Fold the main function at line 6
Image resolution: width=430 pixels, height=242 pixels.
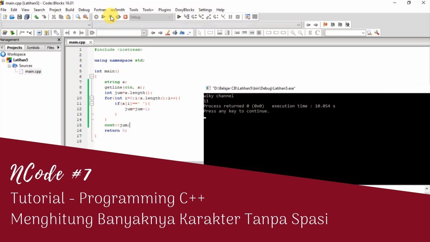(x=91, y=77)
